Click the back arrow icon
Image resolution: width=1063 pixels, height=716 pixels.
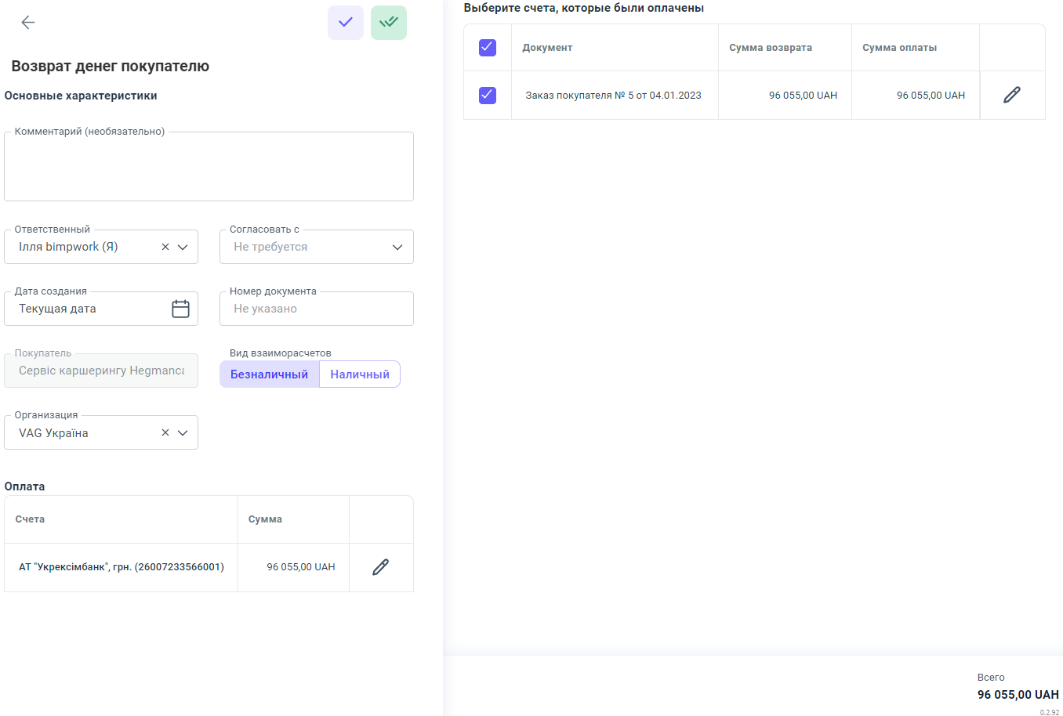[x=28, y=23]
